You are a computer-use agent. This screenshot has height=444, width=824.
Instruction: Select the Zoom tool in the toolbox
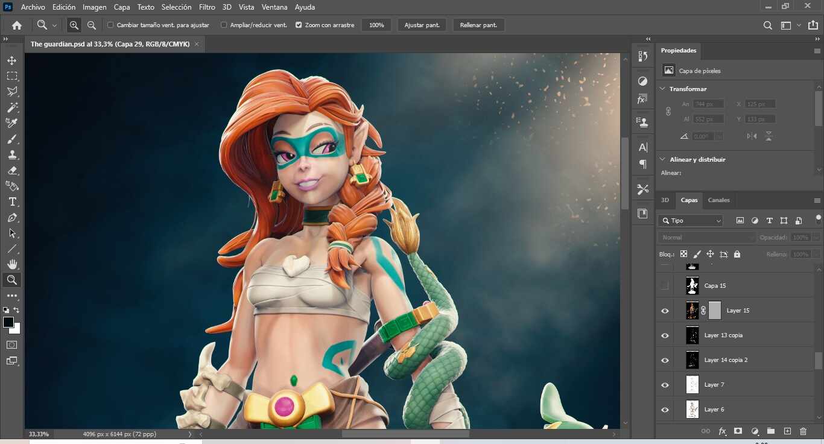(x=12, y=280)
